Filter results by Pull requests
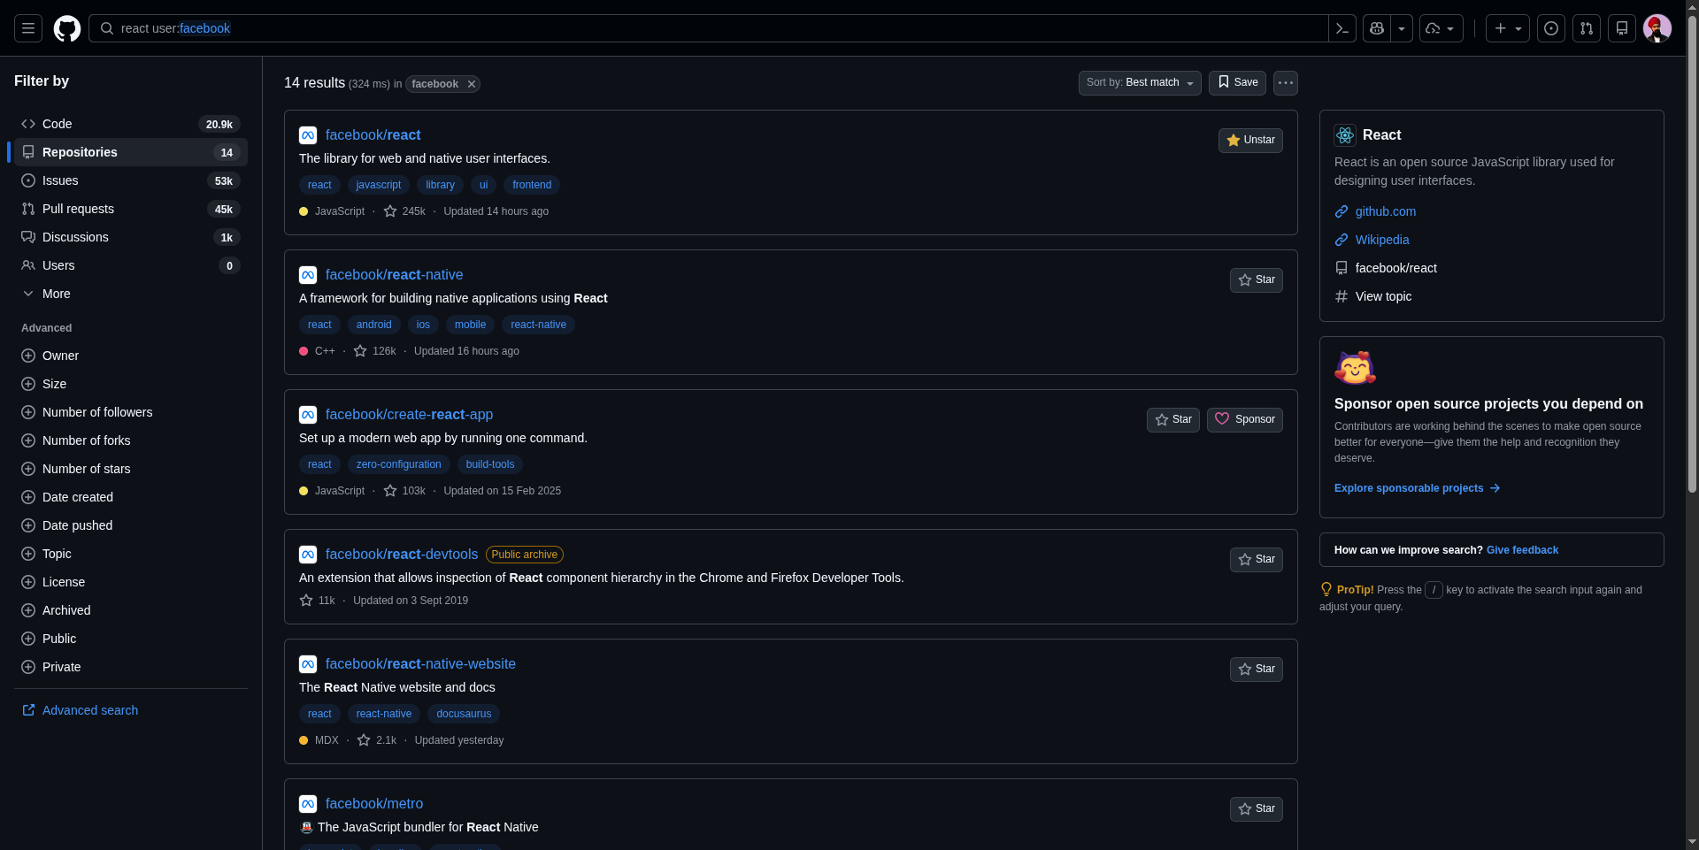 pos(131,209)
